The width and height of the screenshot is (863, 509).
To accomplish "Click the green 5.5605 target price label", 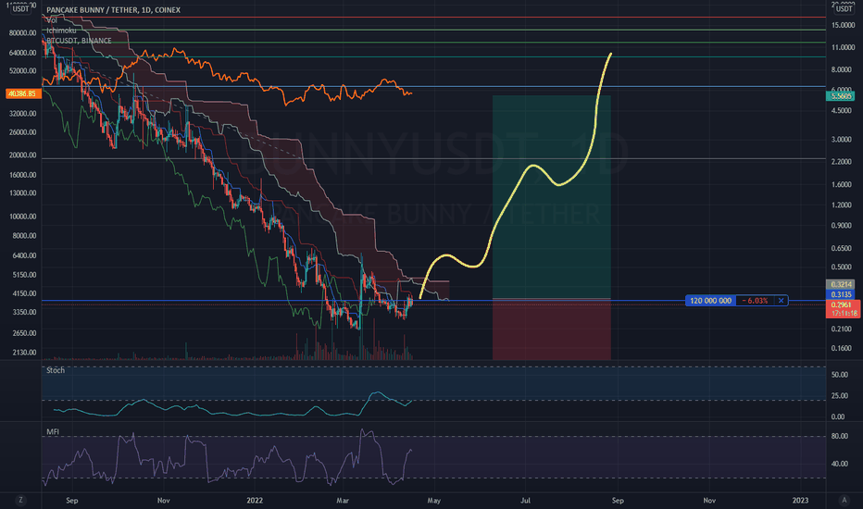I will pyautogui.click(x=841, y=96).
